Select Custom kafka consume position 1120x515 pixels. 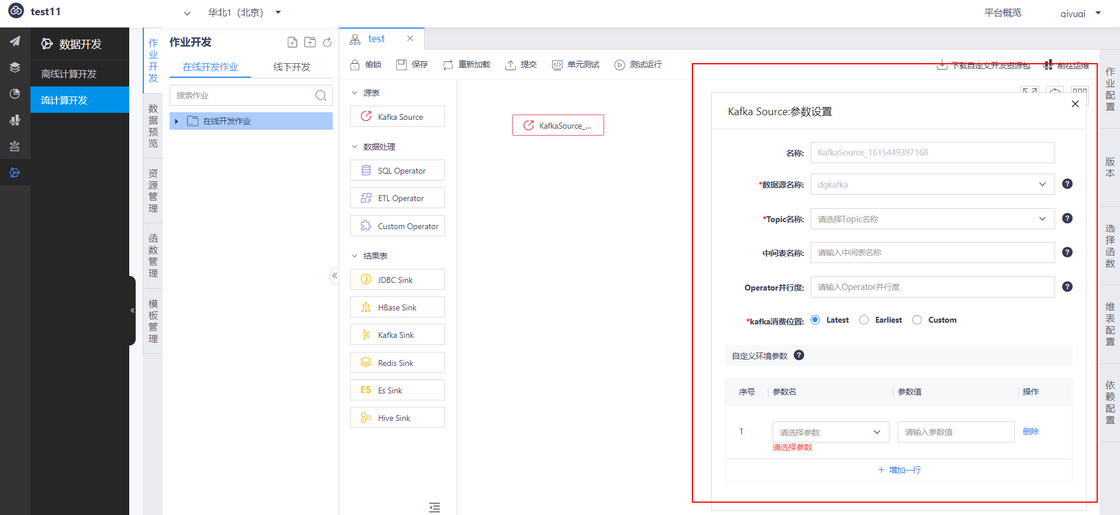coord(917,320)
